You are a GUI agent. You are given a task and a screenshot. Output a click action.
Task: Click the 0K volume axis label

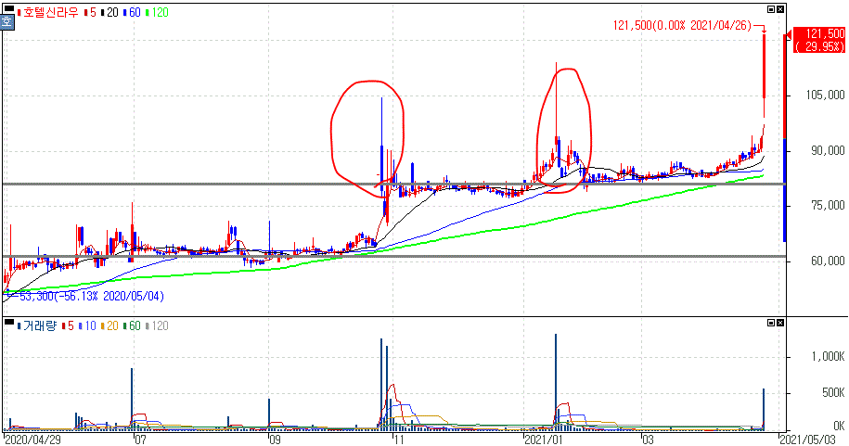(839, 426)
